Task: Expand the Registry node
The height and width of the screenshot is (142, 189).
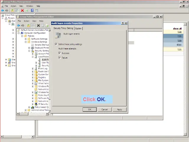Action: point(33,78)
